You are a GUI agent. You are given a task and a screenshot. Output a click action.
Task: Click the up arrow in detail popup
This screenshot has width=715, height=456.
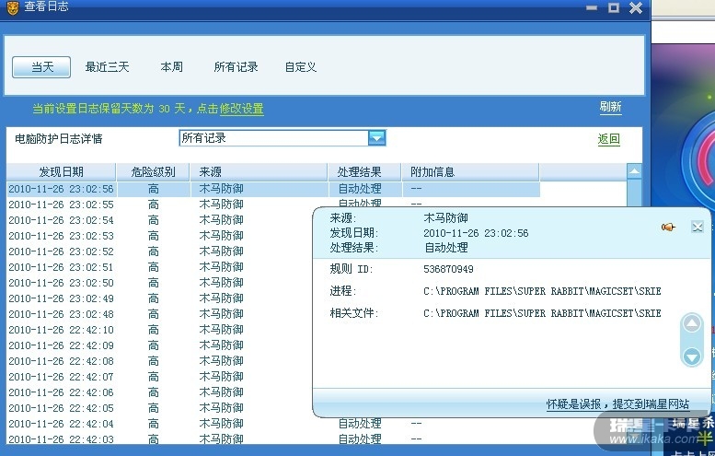(692, 324)
